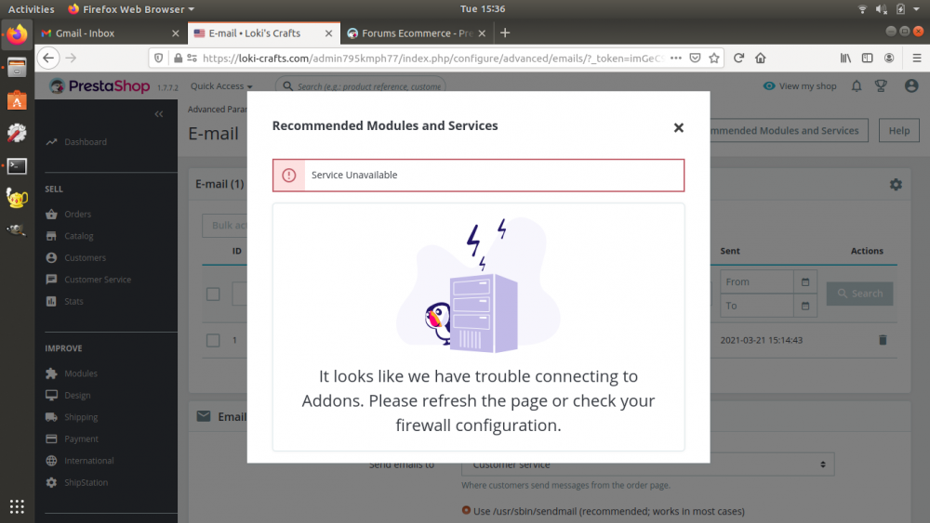Open a new browser tab

(x=505, y=33)
